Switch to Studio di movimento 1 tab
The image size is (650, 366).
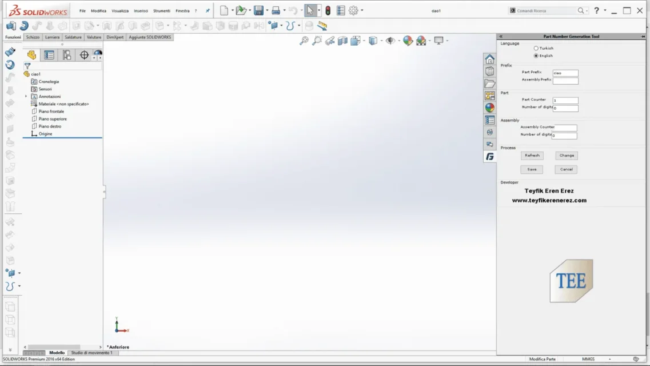[91, 353]
